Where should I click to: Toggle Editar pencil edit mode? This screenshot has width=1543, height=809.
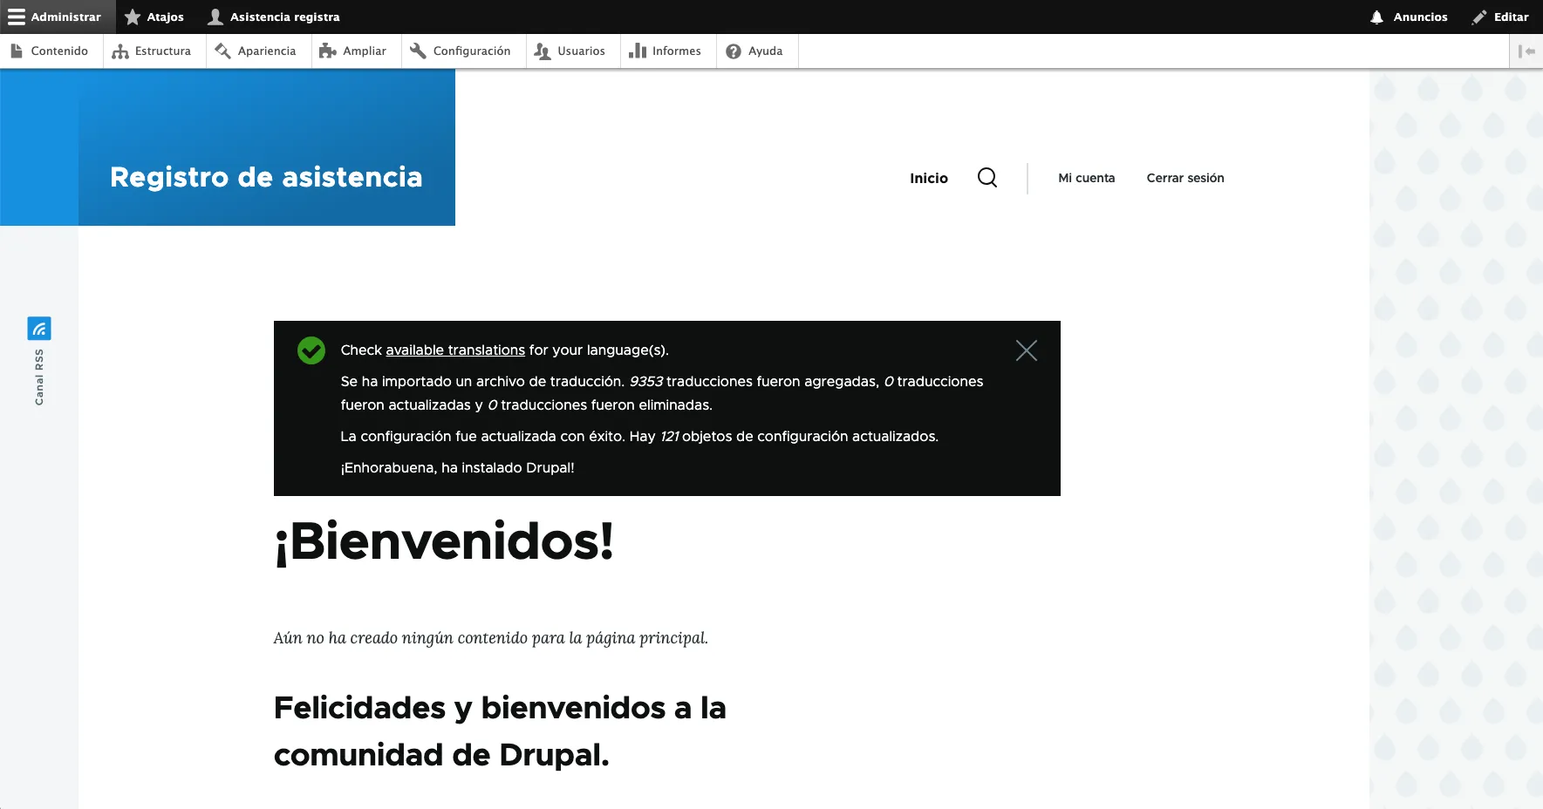[1500, 17]
